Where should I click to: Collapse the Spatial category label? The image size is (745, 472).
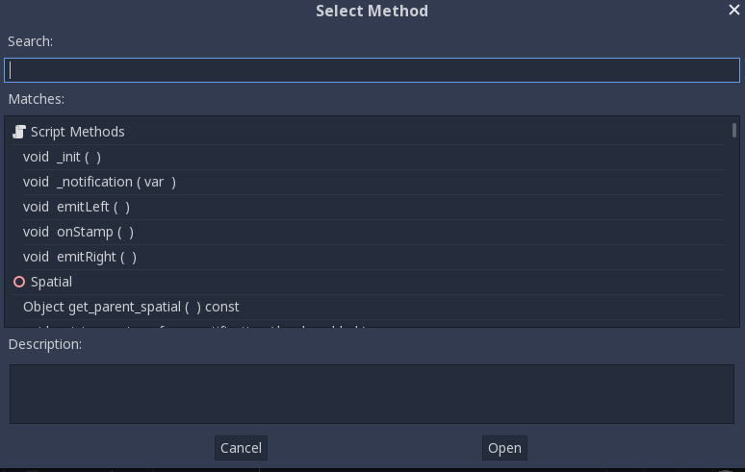click(51, 282)
